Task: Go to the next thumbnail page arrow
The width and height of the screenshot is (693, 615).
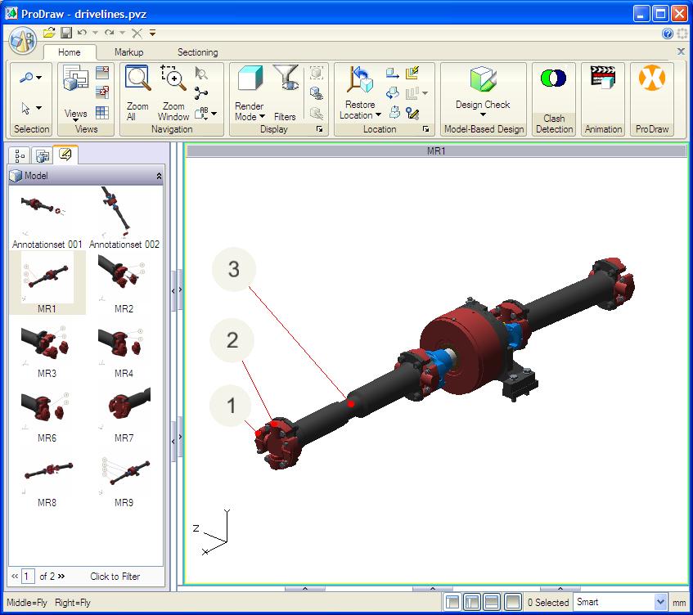Action: point(61,577)
